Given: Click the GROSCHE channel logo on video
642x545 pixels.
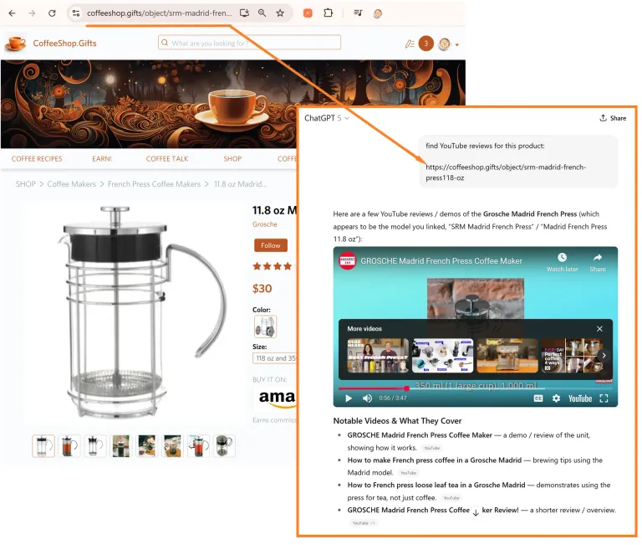Looking at the screenshot, I should pyautogui.click(x=347, y=261).
